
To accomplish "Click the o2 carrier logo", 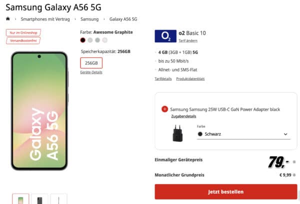I will click(165, 36).
